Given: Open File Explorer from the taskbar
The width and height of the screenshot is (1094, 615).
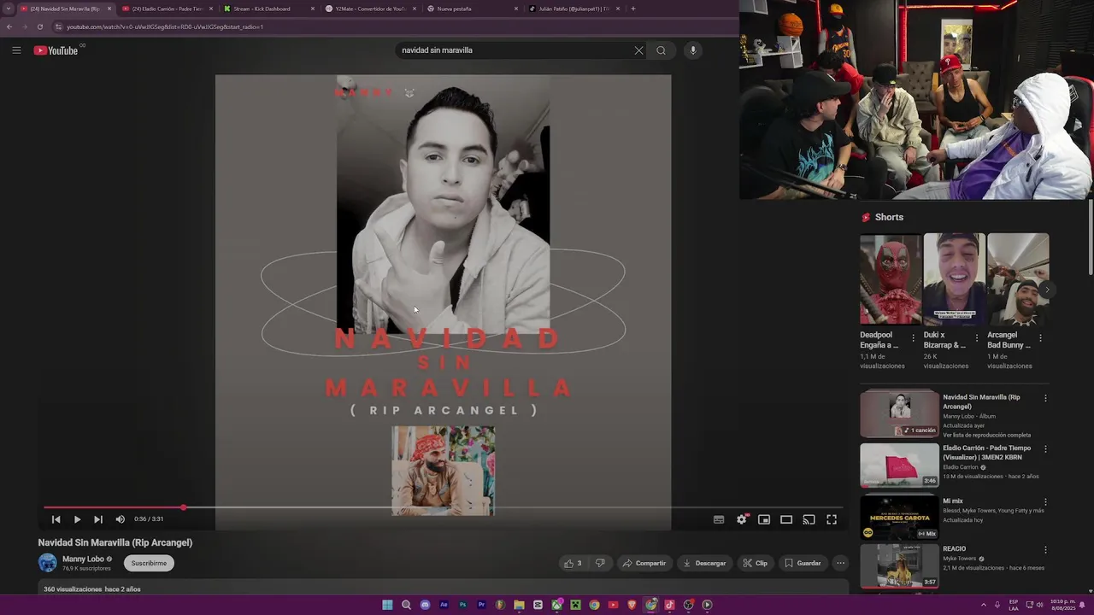Looking at the screenshot, I should tap(519, 605).
